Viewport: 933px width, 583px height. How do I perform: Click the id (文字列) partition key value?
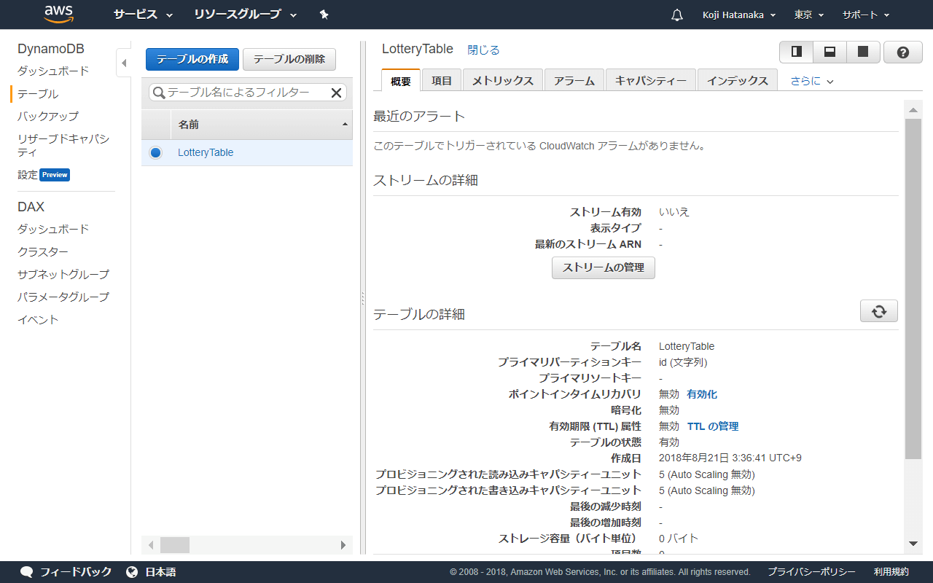683,362
